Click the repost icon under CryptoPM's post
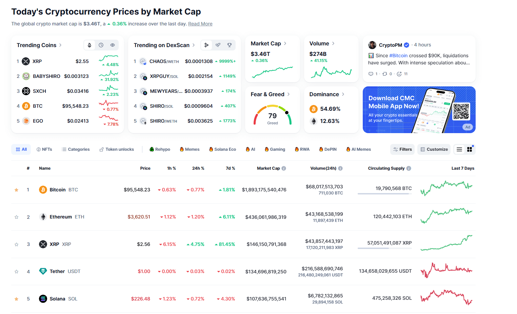 coord(385,74)
